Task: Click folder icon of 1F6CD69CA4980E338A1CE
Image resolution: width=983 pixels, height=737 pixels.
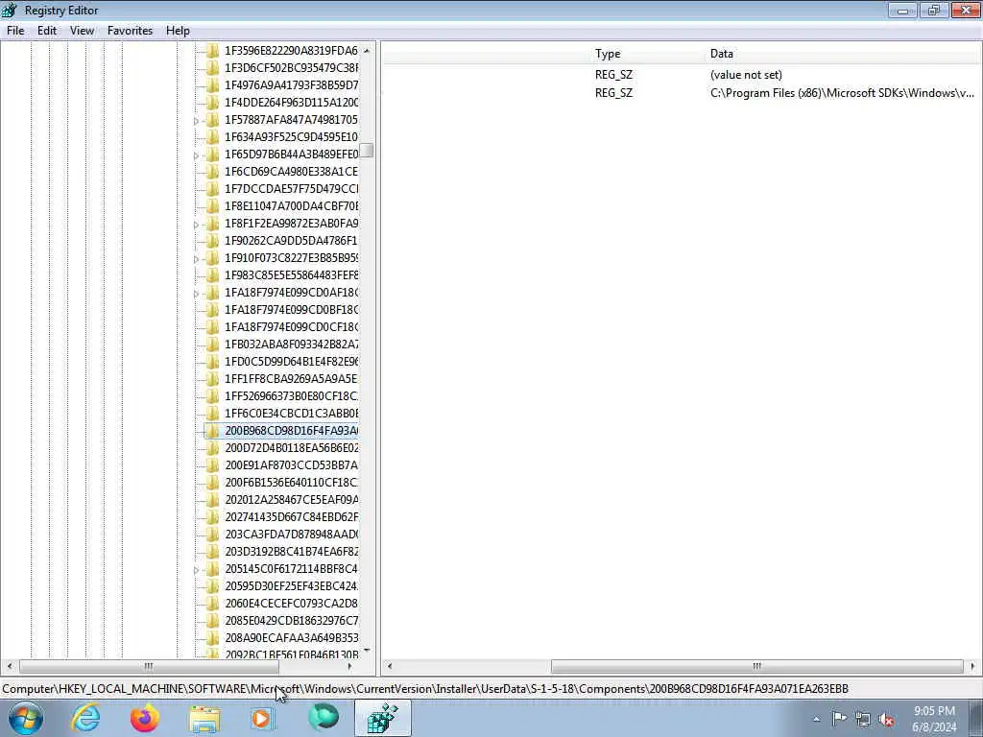Action: click(x=212, y=172)
